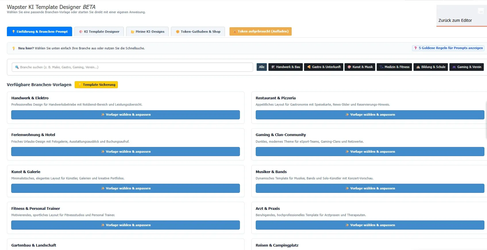Screen dimensions: 487x250
Task: Open the Template Sicherung button
Action: 96,85
